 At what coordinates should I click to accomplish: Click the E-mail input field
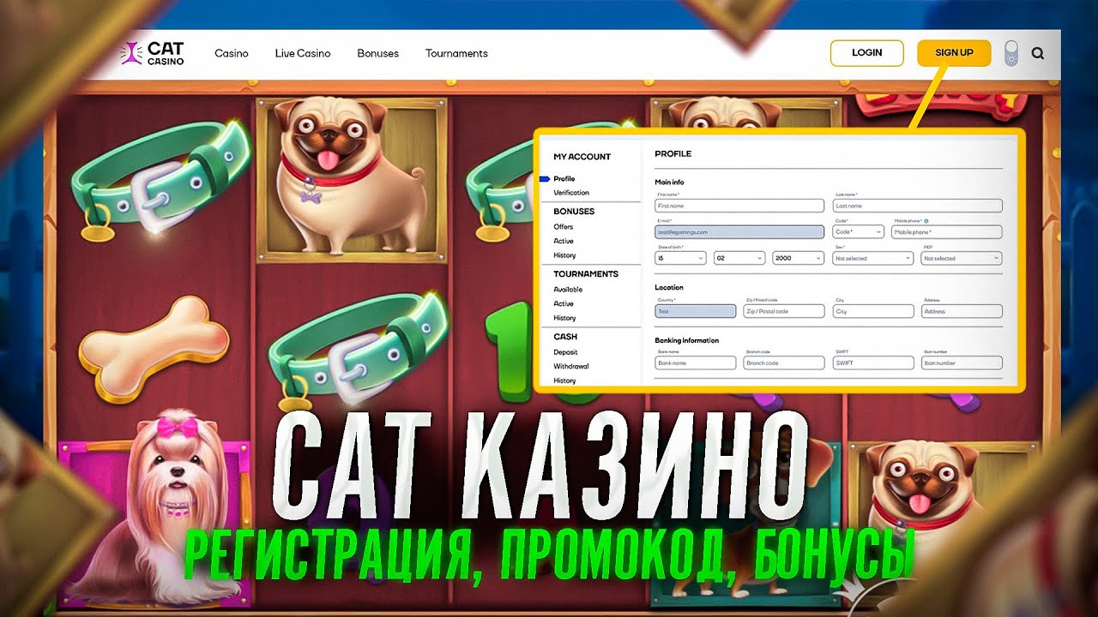(x=739, y=232)
